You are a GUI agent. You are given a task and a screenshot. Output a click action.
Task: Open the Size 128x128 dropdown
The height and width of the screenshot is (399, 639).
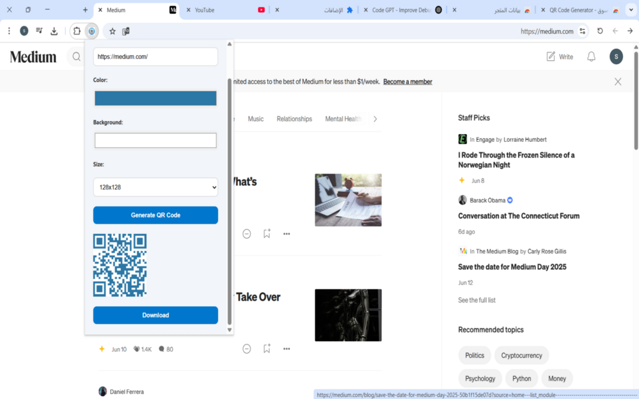(x=156, y=187)
